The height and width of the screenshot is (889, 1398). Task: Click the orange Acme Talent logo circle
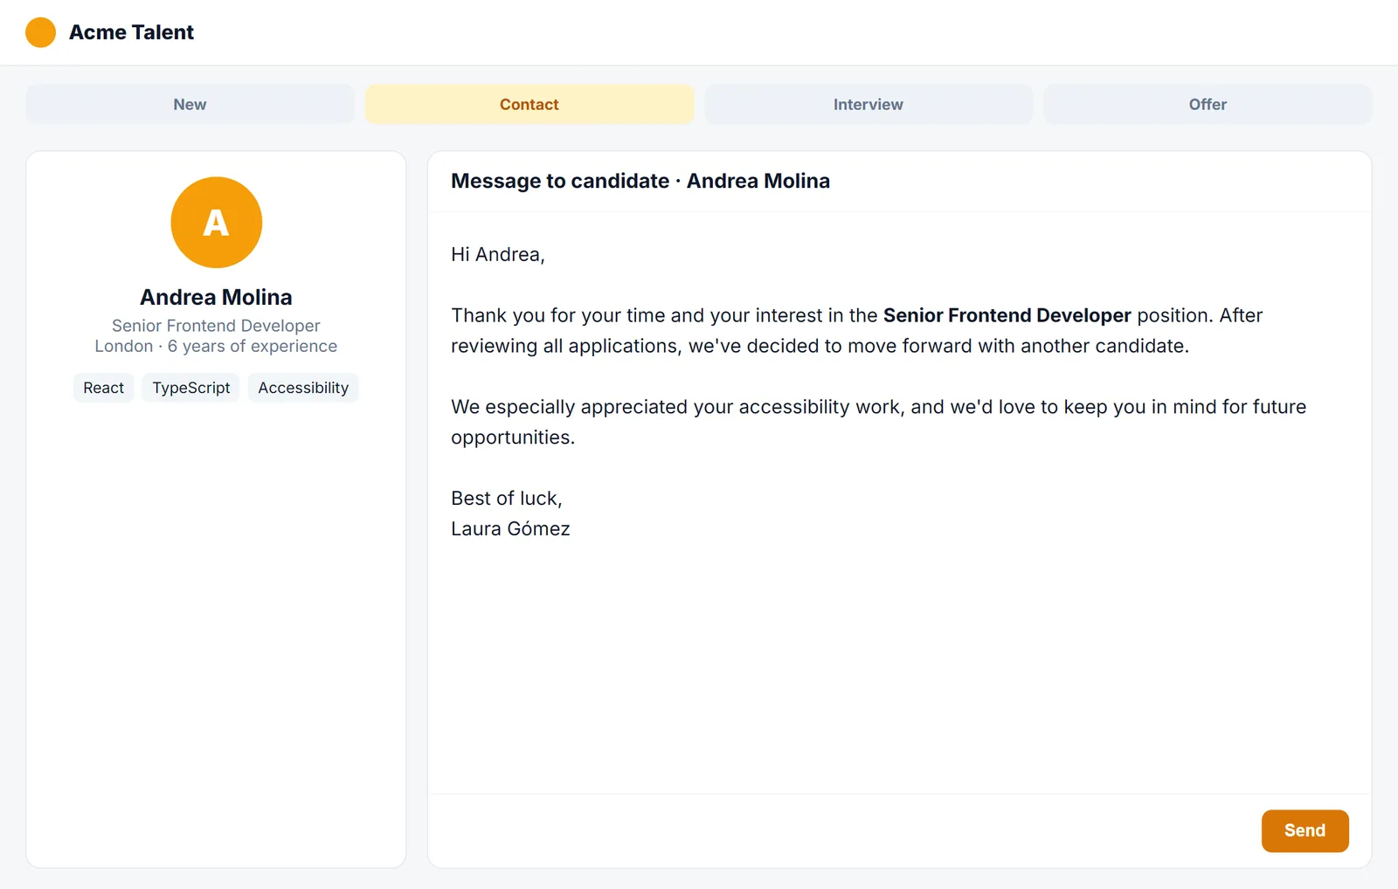pos(40,32)
